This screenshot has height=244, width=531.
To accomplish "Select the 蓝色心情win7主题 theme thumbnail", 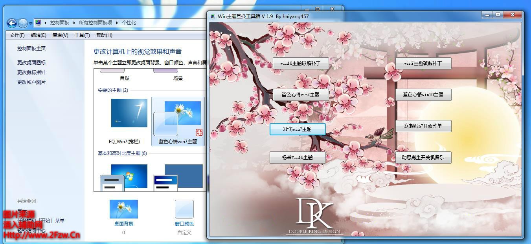I will pyautogui.click(x=178, y=122).
